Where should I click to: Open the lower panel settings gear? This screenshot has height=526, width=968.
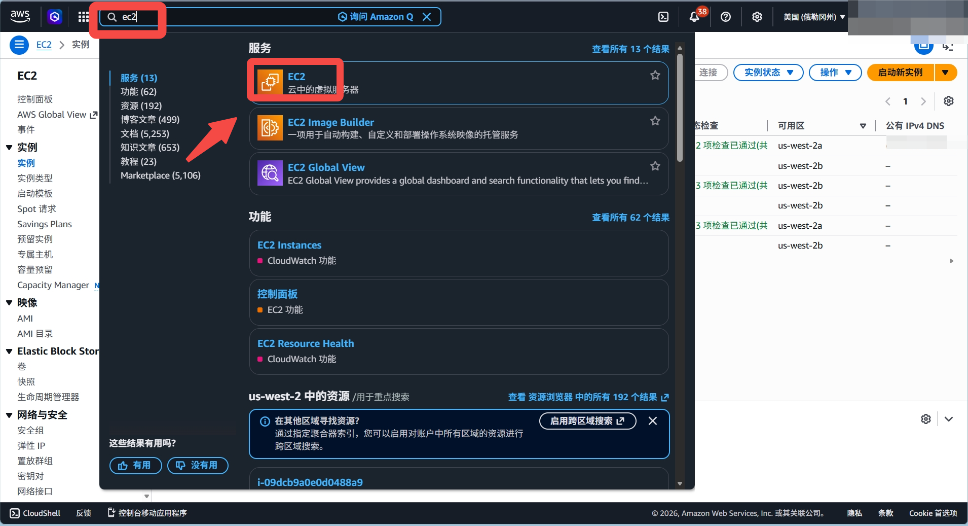pos(926,419)
